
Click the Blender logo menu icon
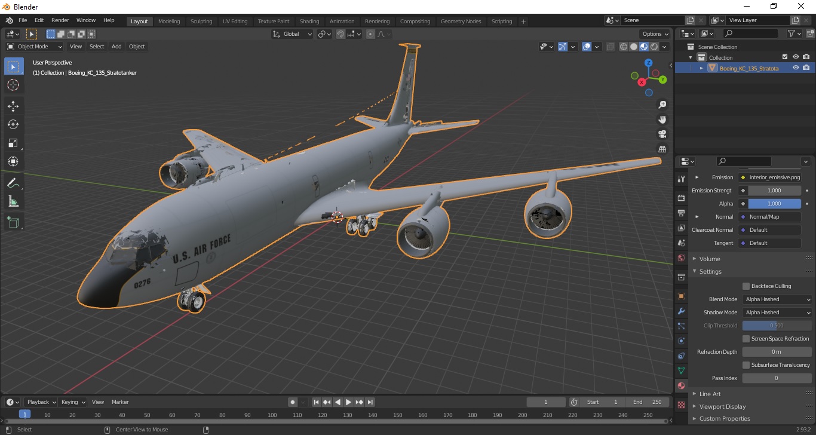coord(9,20)
